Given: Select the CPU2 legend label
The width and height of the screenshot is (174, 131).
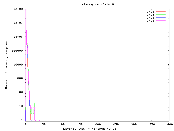Looking at the screenshot, I should click(150, 17).
